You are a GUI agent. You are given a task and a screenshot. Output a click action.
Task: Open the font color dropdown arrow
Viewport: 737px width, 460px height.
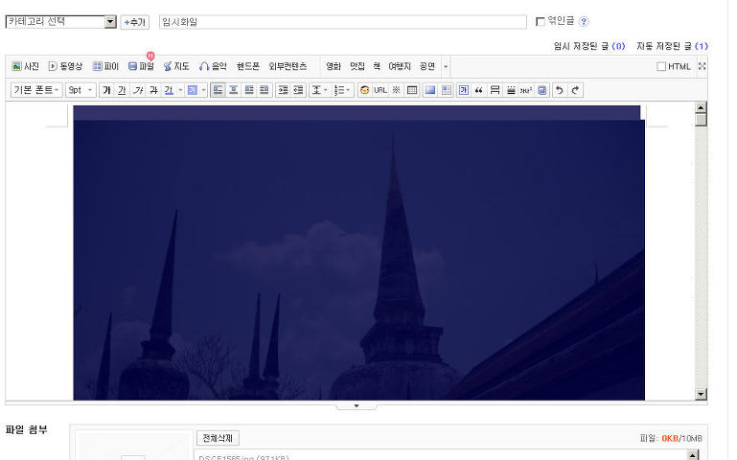tap(180, 90)
